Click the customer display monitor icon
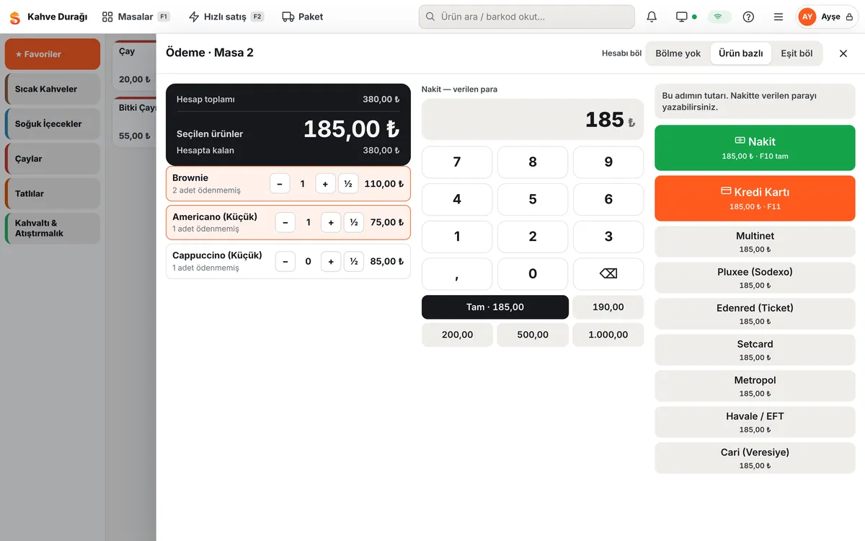This screenshot has width=865, height=541. (x=682, y=17)
